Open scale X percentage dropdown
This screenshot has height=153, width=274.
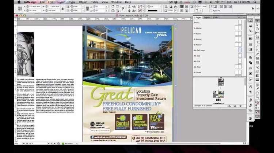(83, 7)
